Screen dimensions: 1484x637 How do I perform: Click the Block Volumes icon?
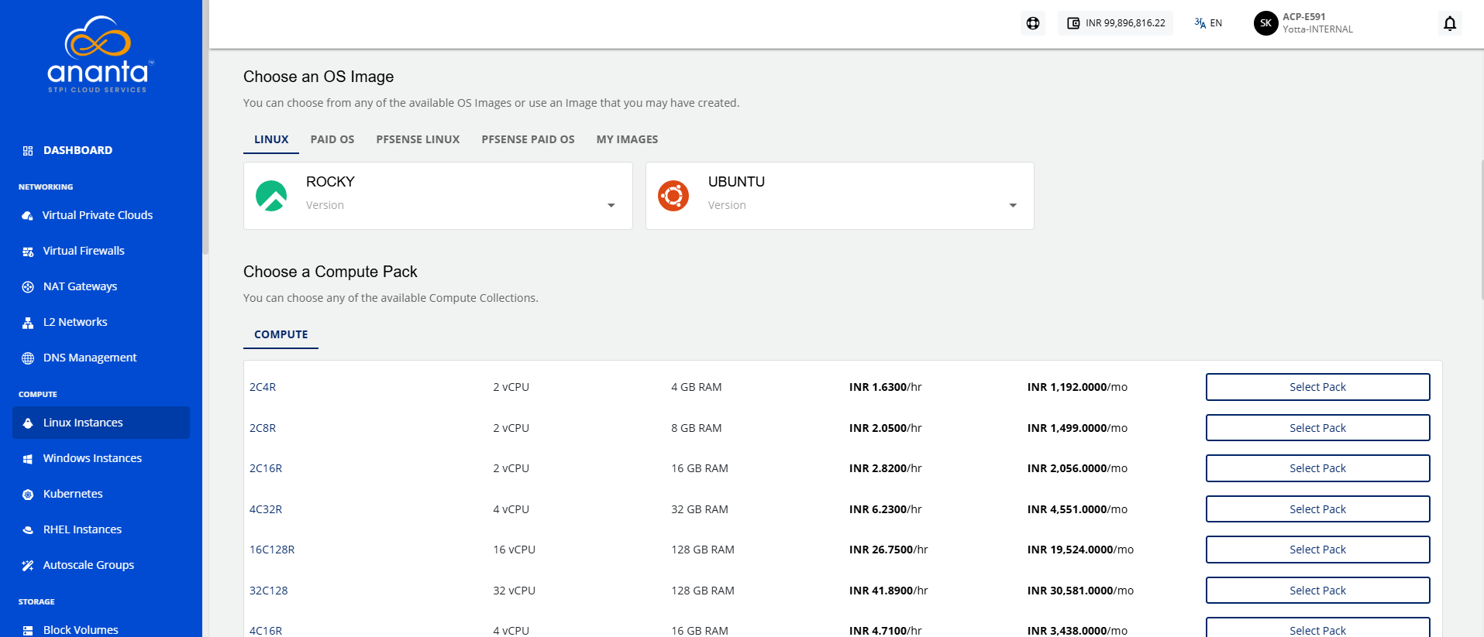[28, 631]
